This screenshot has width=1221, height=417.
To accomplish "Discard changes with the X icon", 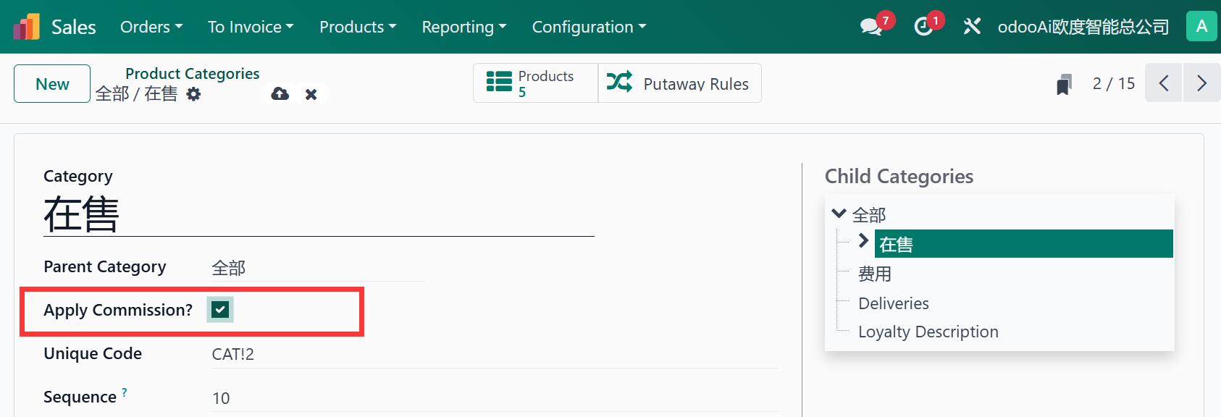I will (311, 94).
